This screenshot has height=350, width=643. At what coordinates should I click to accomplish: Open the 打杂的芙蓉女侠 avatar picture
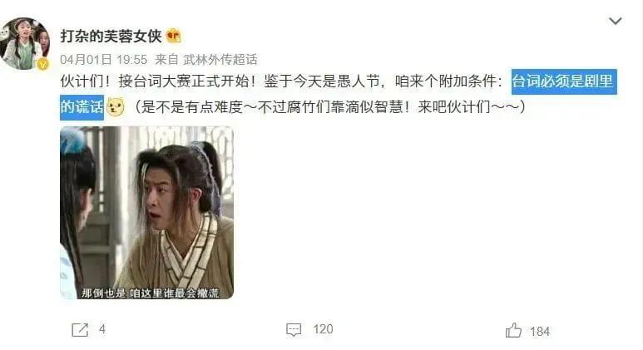point(25,44)
